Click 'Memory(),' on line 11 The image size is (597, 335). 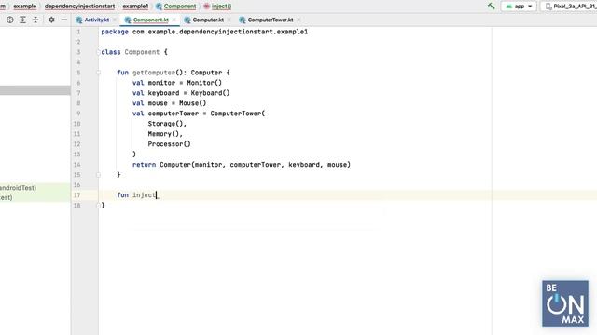coord(165,134)
